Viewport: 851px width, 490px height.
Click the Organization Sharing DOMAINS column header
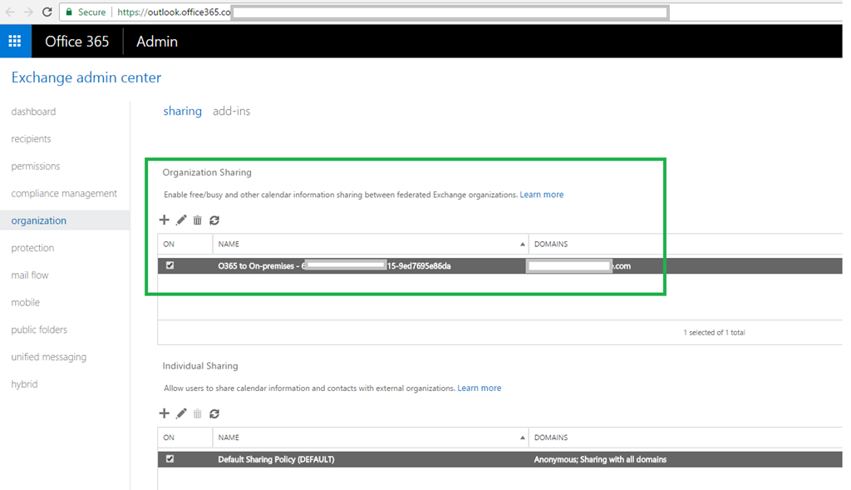[x=551, y=244]
